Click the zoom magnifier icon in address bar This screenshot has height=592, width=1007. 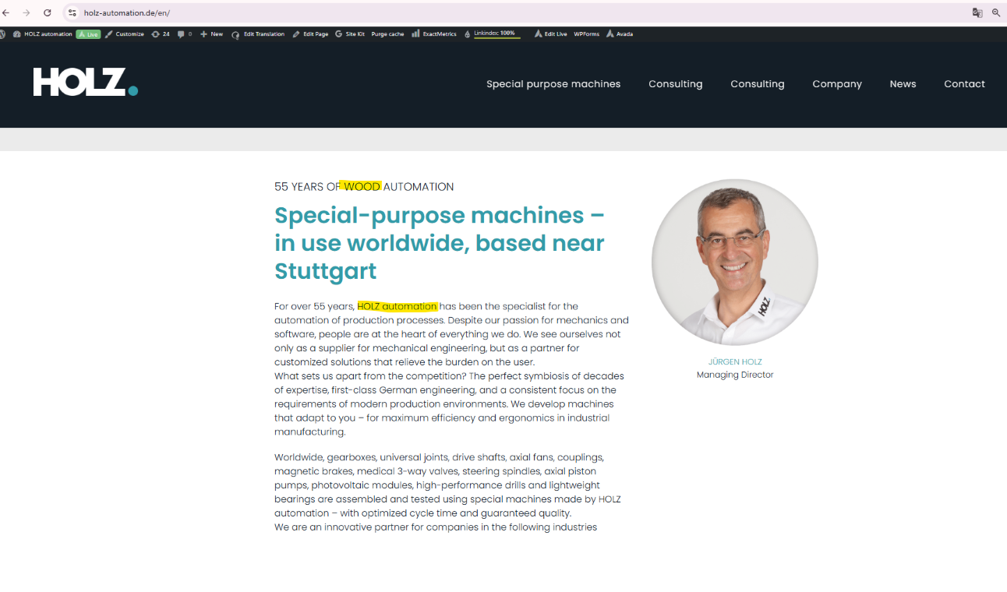[996, 12]
